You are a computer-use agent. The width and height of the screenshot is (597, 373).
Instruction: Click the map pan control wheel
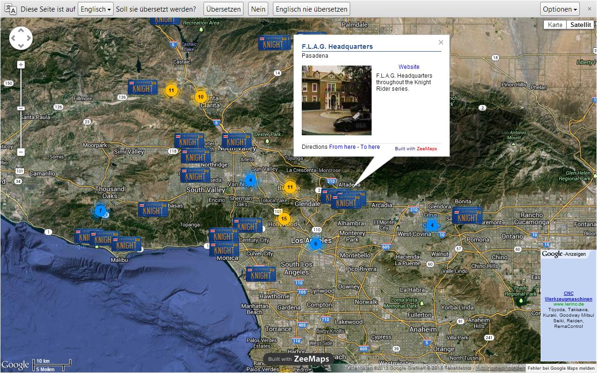tap(21, 38)
